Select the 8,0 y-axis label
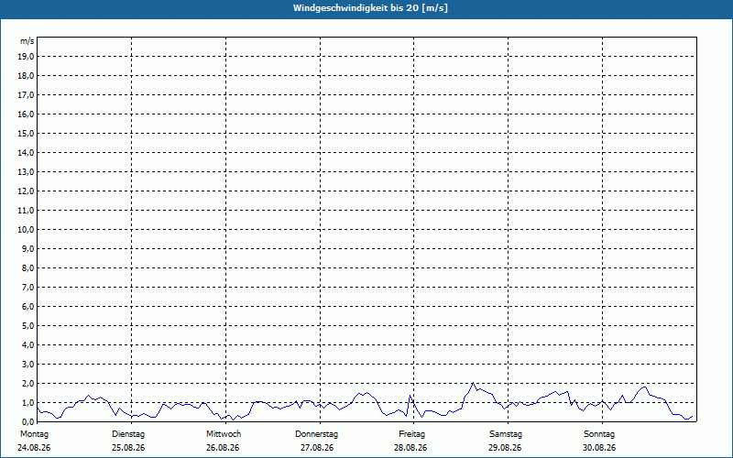 click(28, 267)
